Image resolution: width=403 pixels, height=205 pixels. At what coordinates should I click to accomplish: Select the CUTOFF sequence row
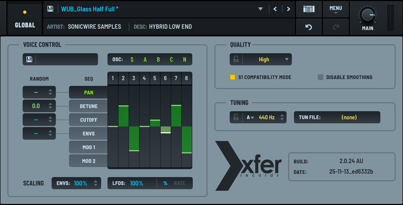(89, 120)
